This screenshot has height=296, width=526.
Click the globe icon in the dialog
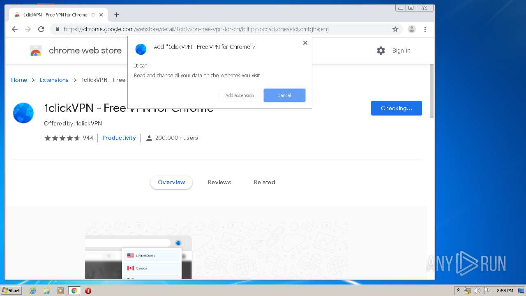[x=141, y=49]
